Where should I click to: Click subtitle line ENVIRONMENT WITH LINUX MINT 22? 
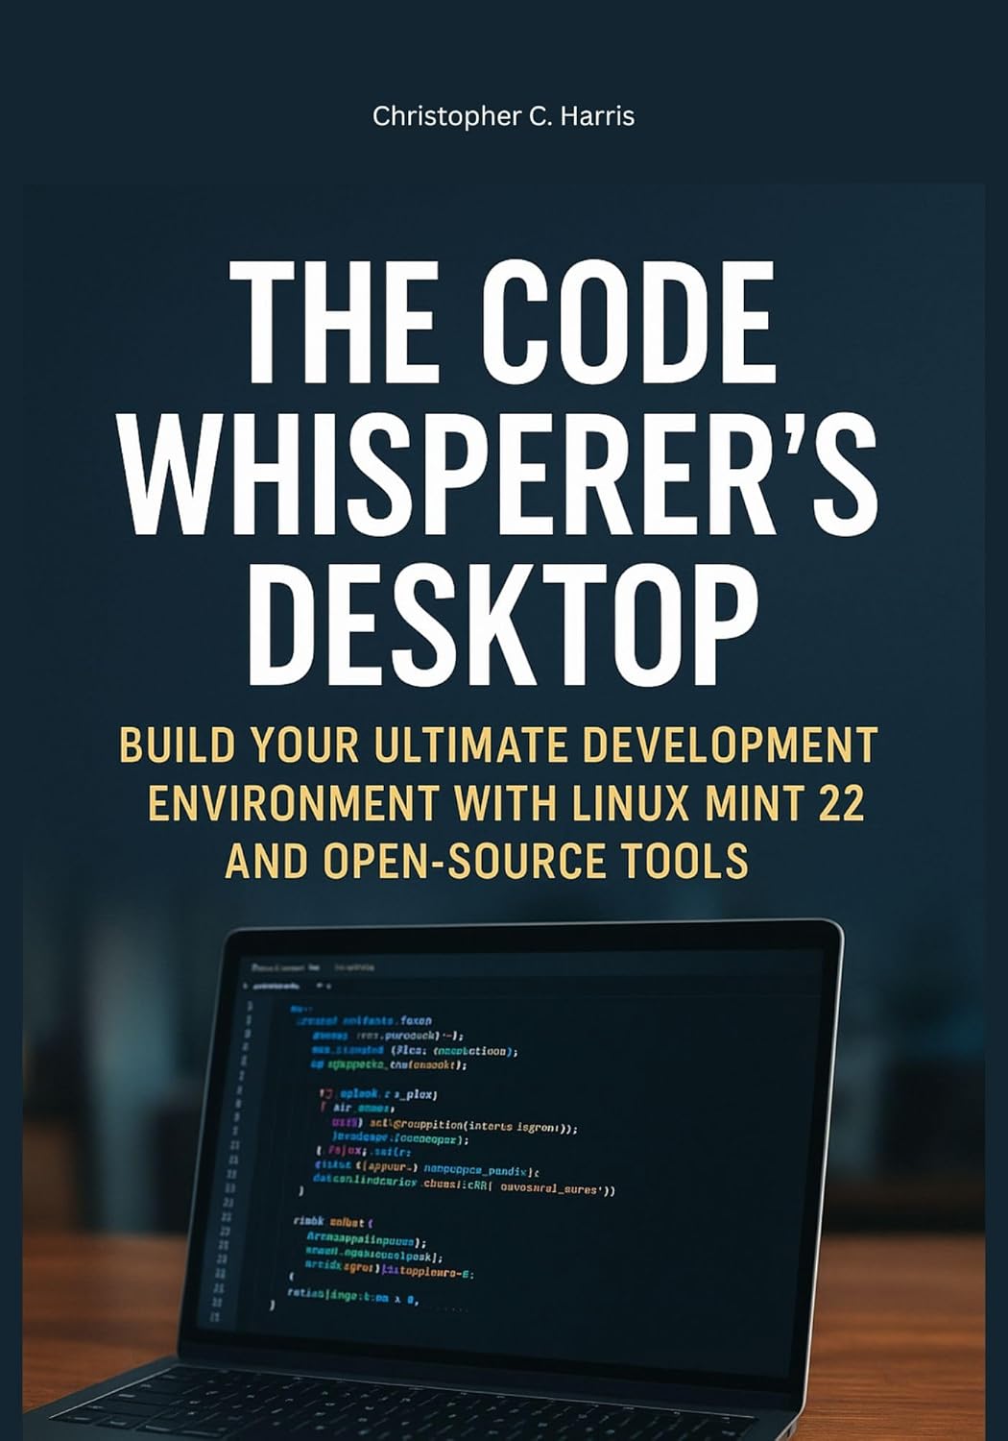pos(506,803)
